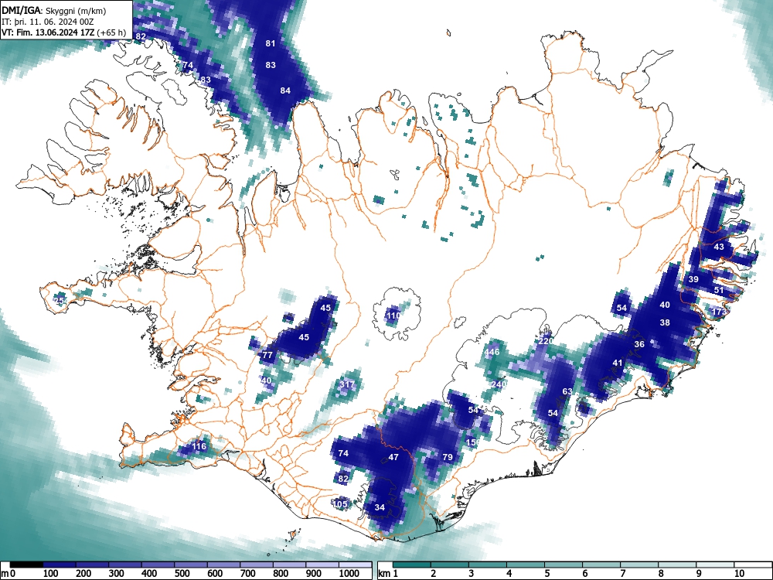Select the value 77 in the highlands
This screenshot has height=580, width=773.
pyautogui.click(x=267, y=355)
